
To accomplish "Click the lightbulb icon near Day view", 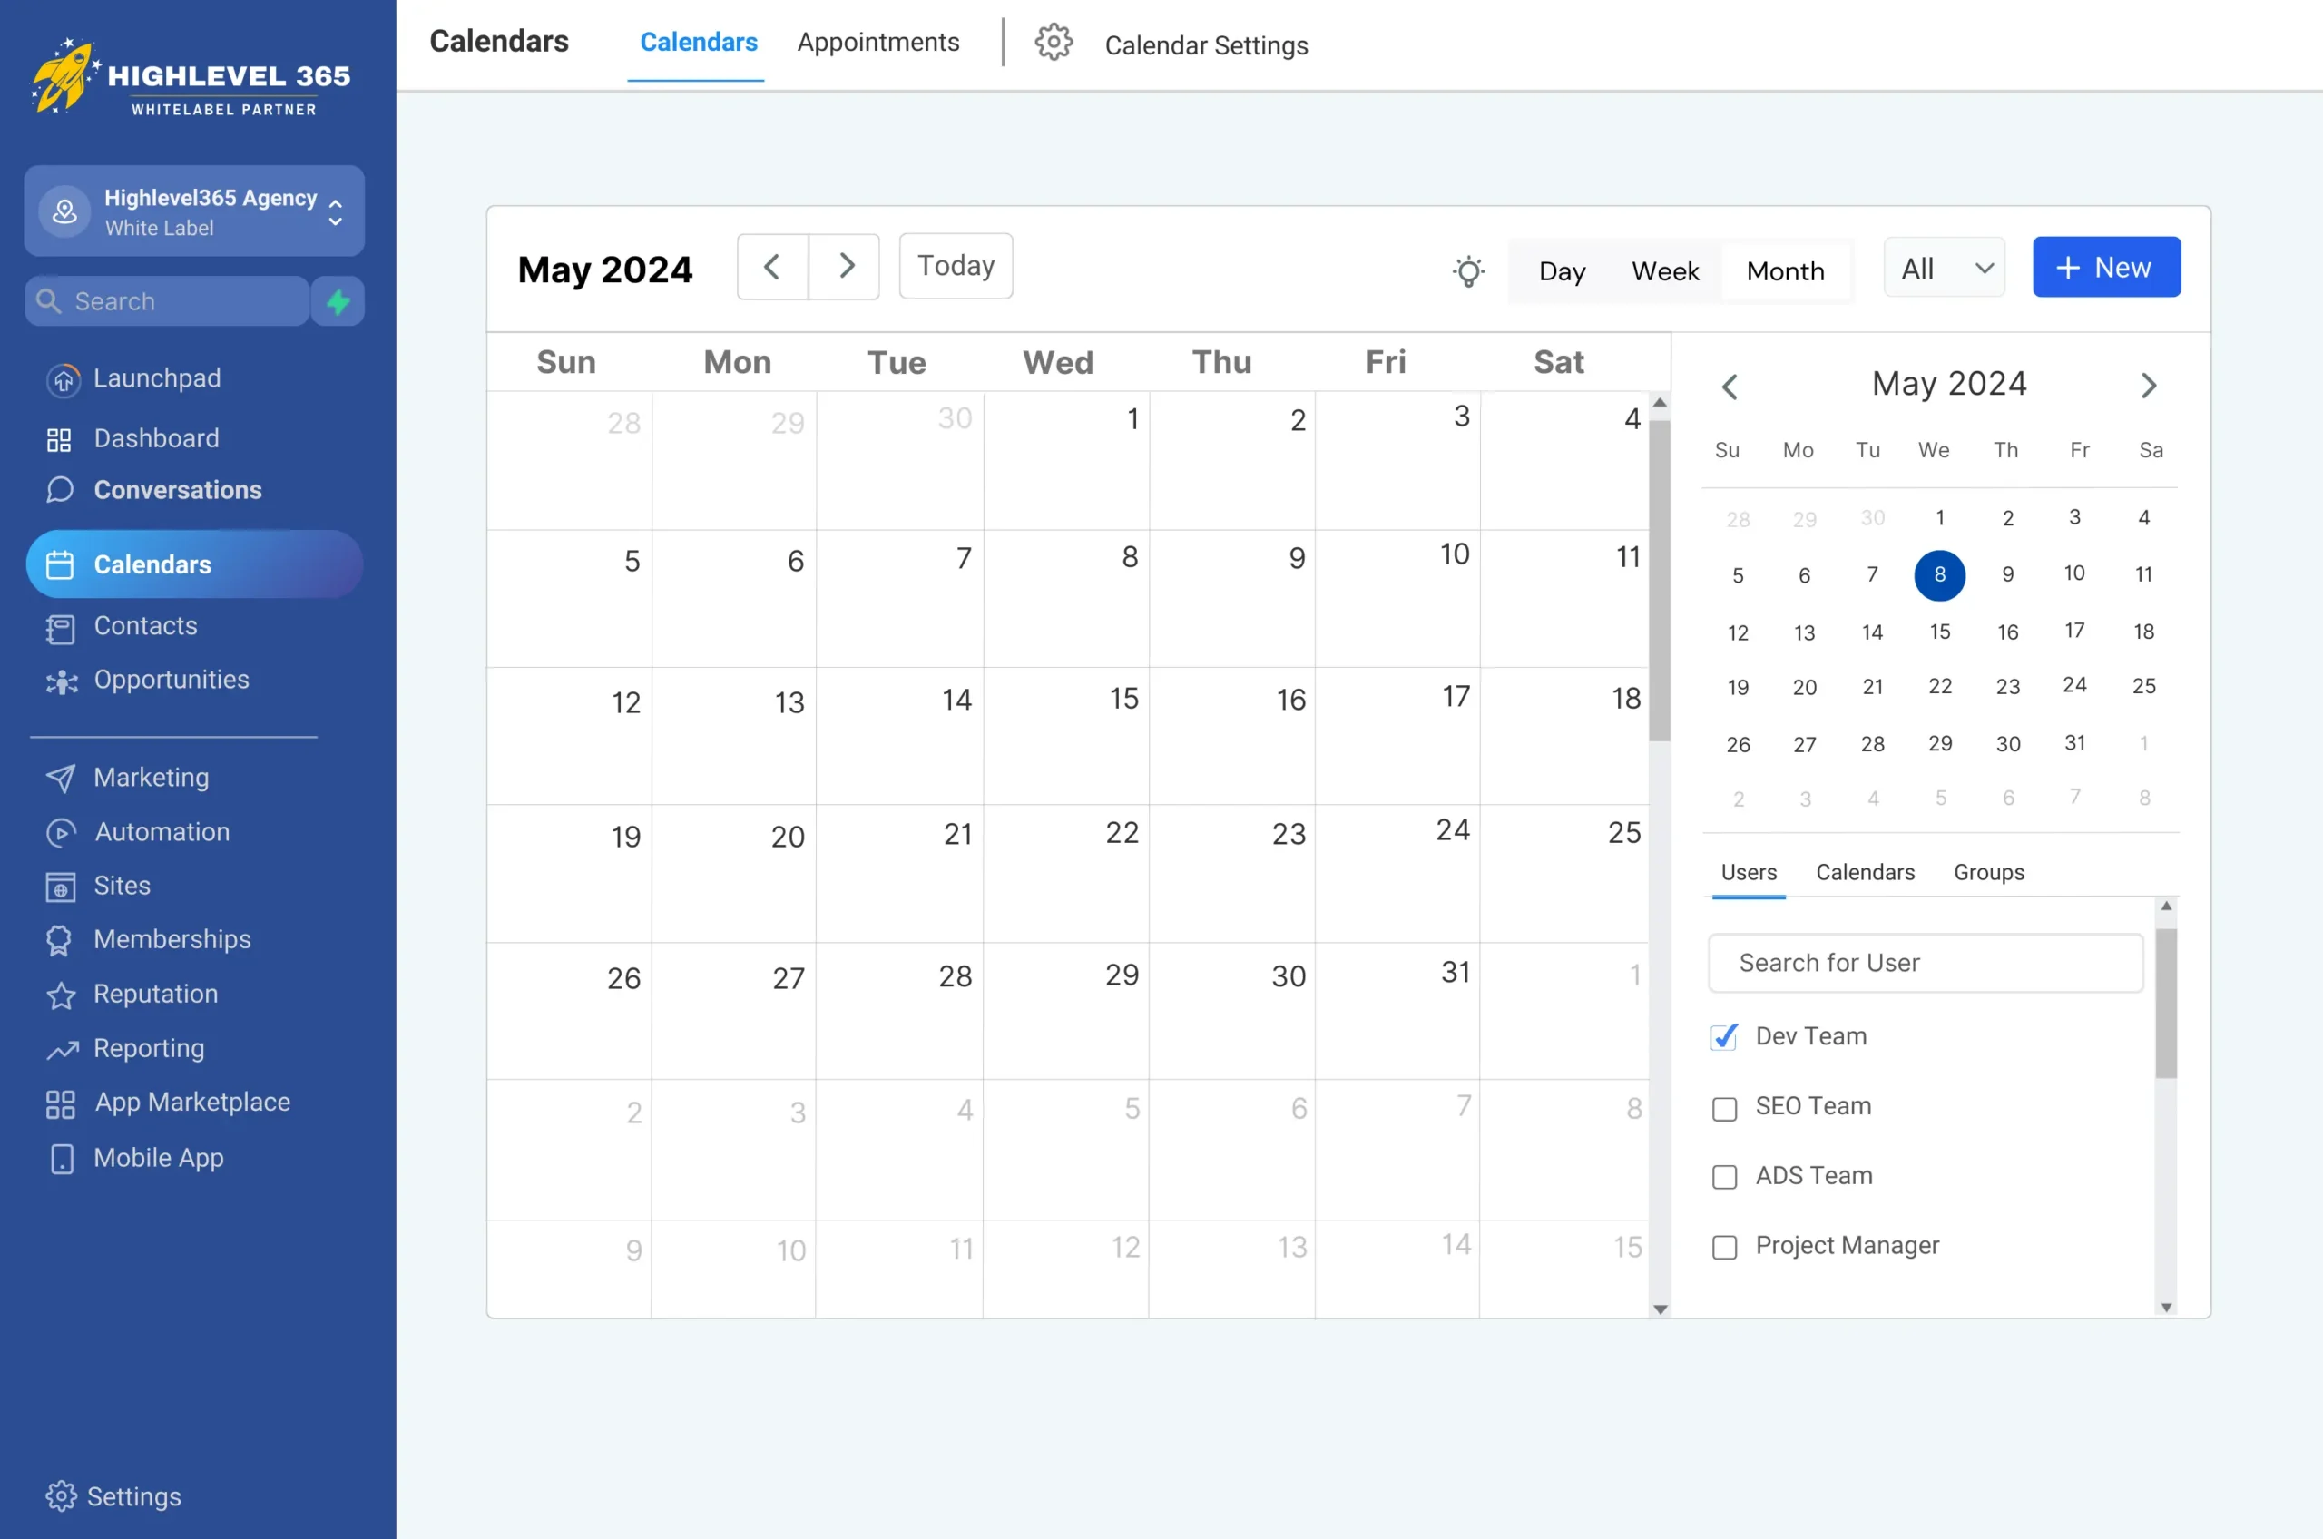I will (x=1468, y=271).
